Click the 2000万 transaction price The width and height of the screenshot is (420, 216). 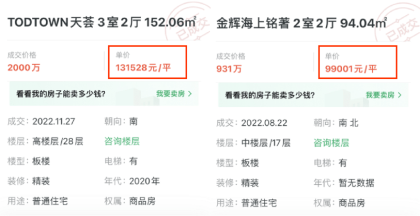click(x=24, y=67)
